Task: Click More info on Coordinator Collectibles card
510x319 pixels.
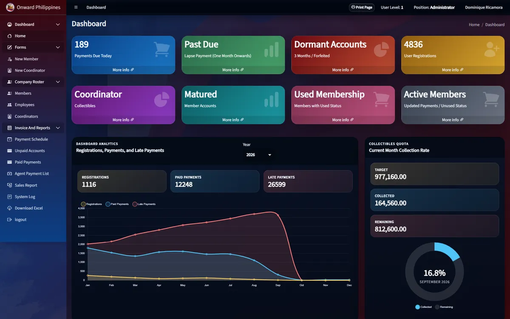Action: (x=123, y=120)
